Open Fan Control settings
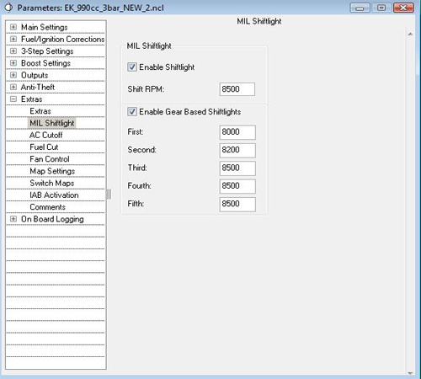 (50, 159)
